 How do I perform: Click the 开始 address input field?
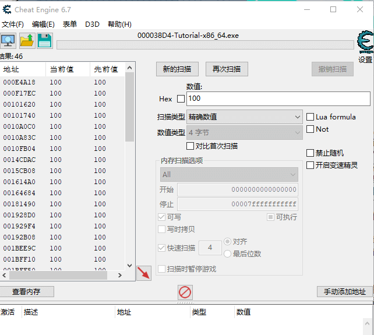tap(238, 190)
